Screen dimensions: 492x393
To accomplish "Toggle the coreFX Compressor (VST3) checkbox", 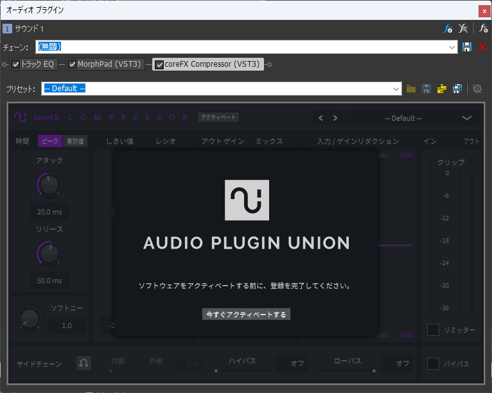I will 159,64.
